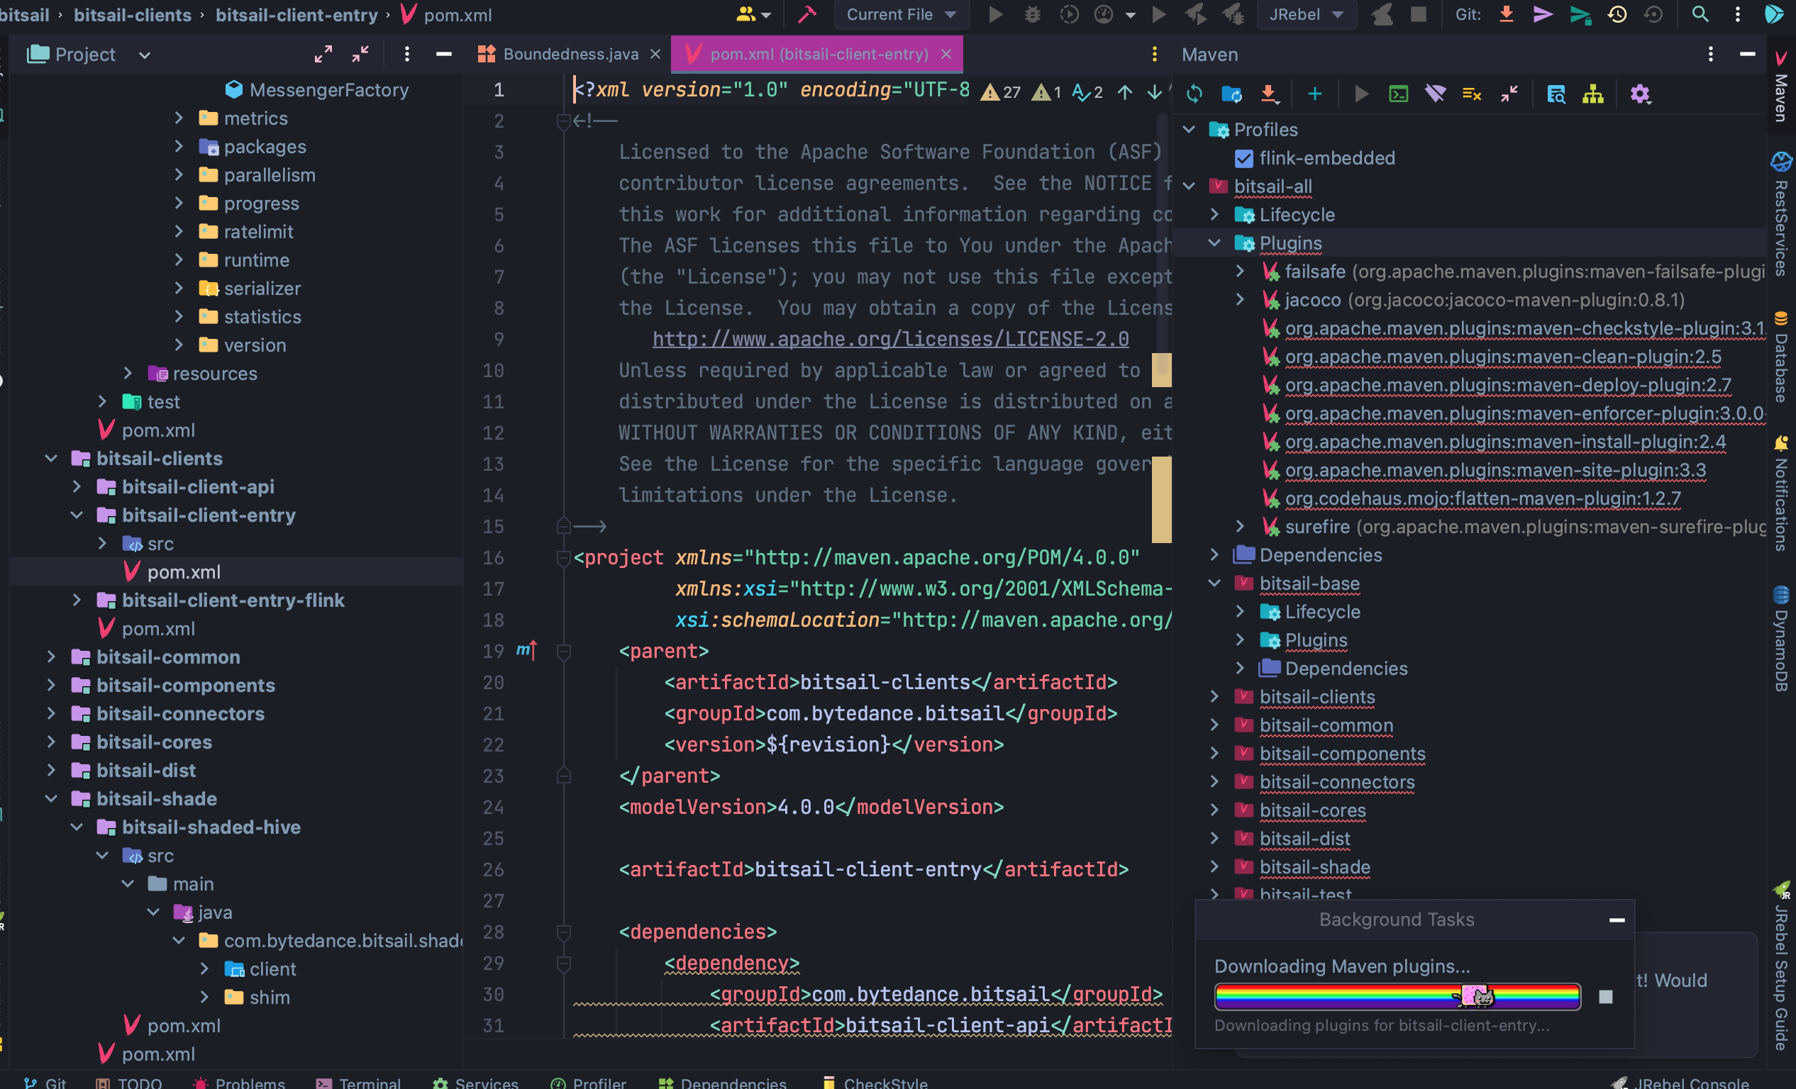Toggle Maven offline mode
Screen dimensions: 1796x1089
coord(1434,94)
